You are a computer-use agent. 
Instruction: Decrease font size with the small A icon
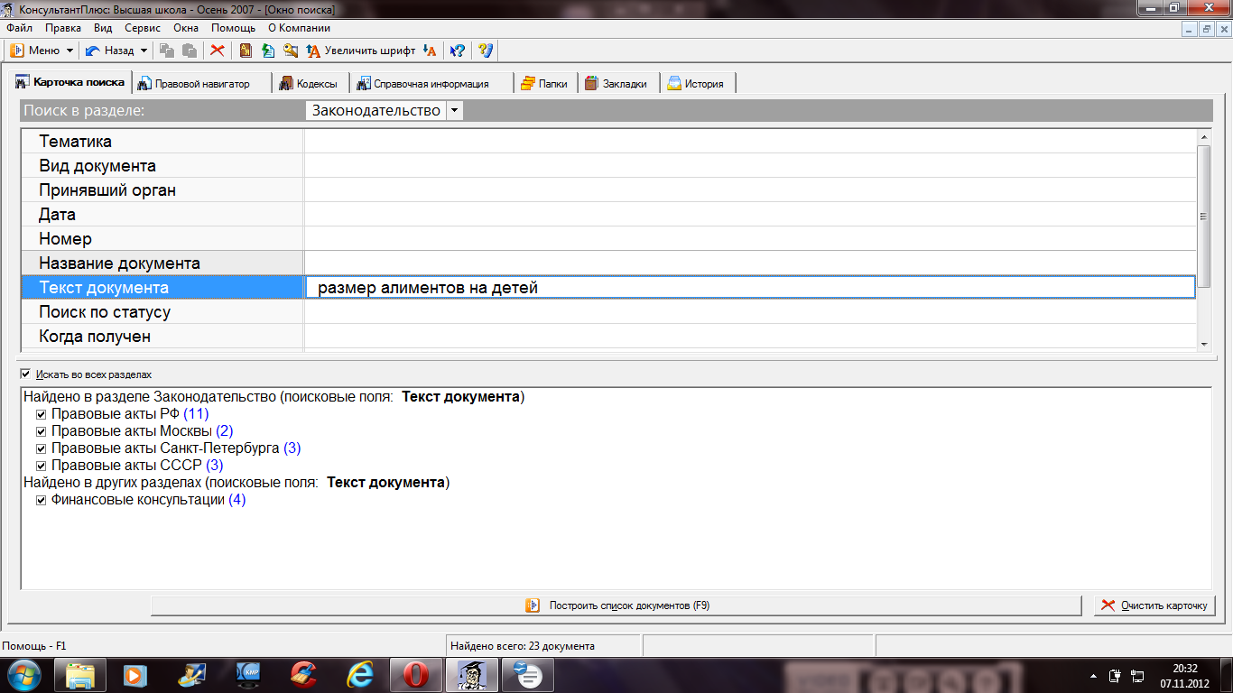pyautogui.click(x=430, y=51)
